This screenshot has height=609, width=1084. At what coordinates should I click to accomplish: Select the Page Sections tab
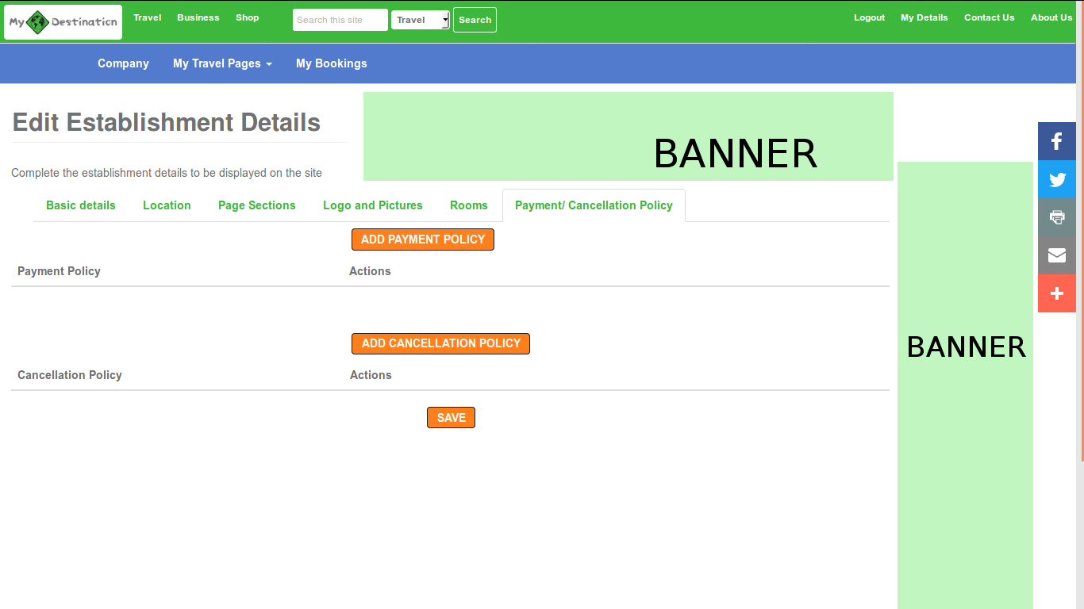[x=256, y=205]
